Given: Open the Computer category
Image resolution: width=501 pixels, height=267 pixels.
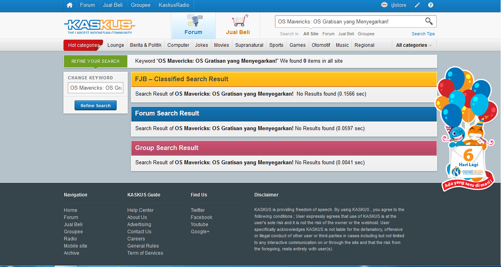Looking at the screenshot, I should (x=178, y=45).
